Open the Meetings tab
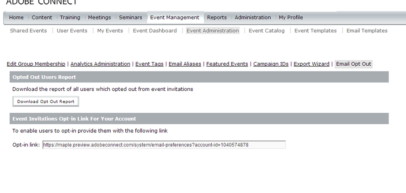 pos(100,17)
